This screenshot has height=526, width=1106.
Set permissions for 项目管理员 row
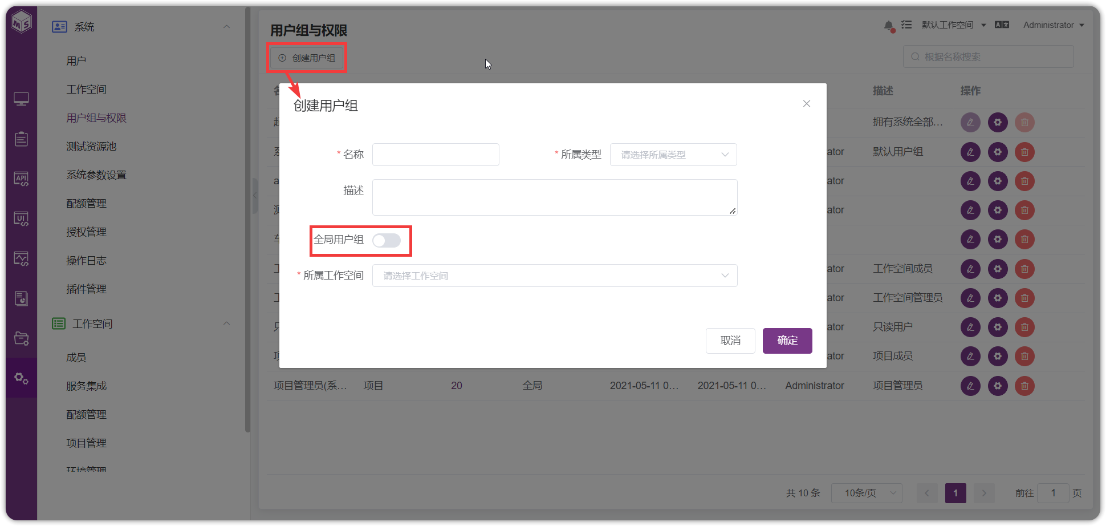pyautogui.click(x=998, y=386)
